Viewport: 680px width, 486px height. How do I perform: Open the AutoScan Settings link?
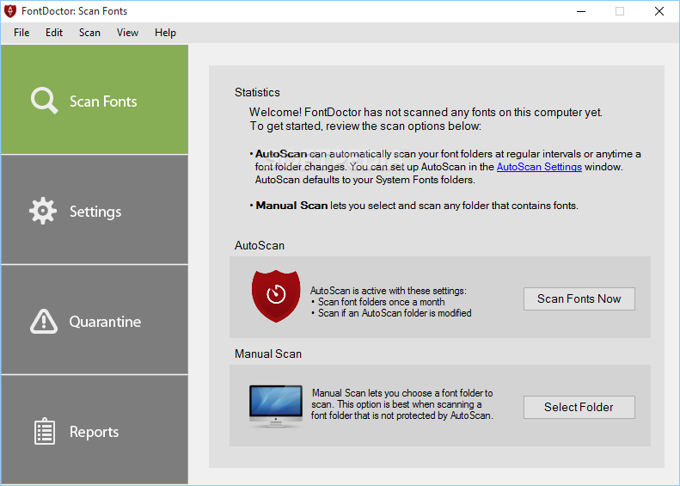tap(539, 167)
